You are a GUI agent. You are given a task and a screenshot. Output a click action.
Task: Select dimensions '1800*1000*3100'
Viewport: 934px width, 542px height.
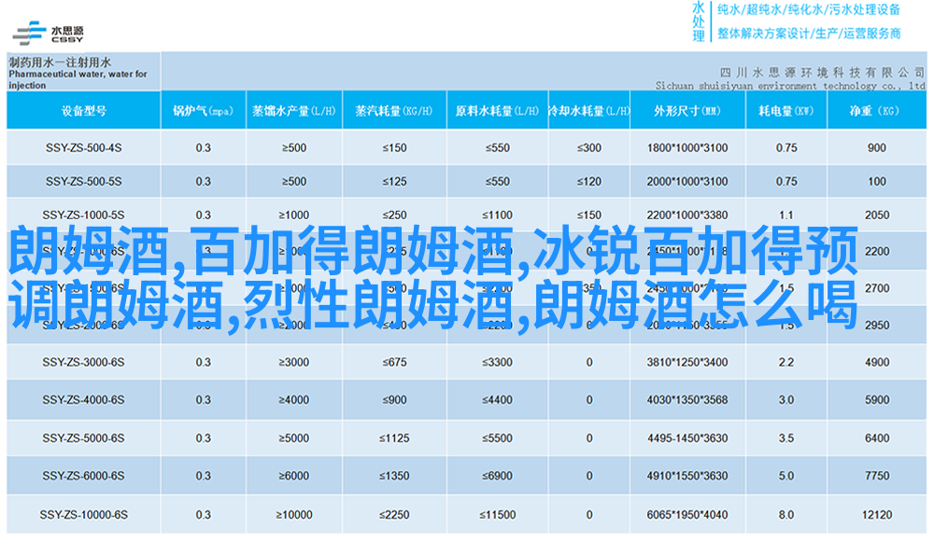click(687, 147)
